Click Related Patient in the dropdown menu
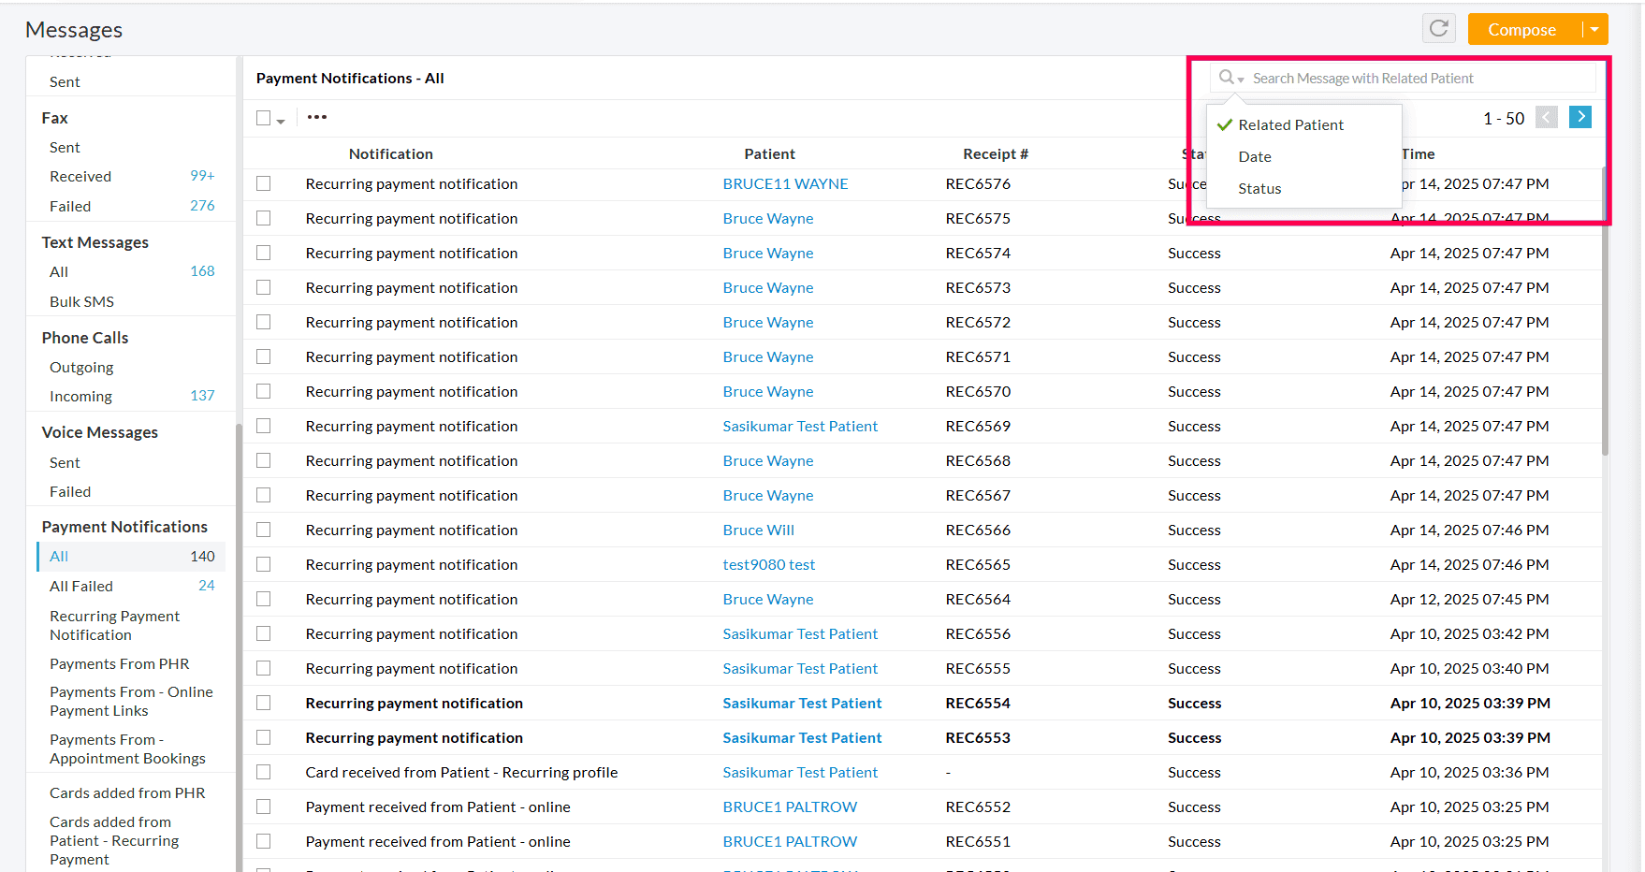 coord(1290,124)
